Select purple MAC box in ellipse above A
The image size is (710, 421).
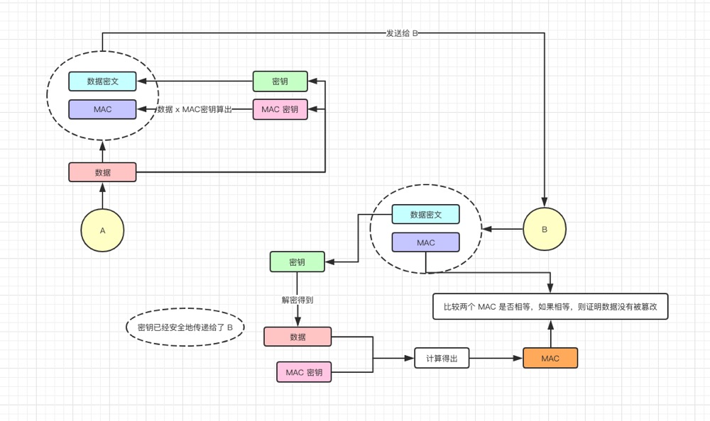(102, 110)
